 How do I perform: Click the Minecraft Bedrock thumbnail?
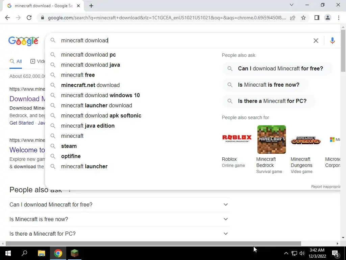[271, 139]
